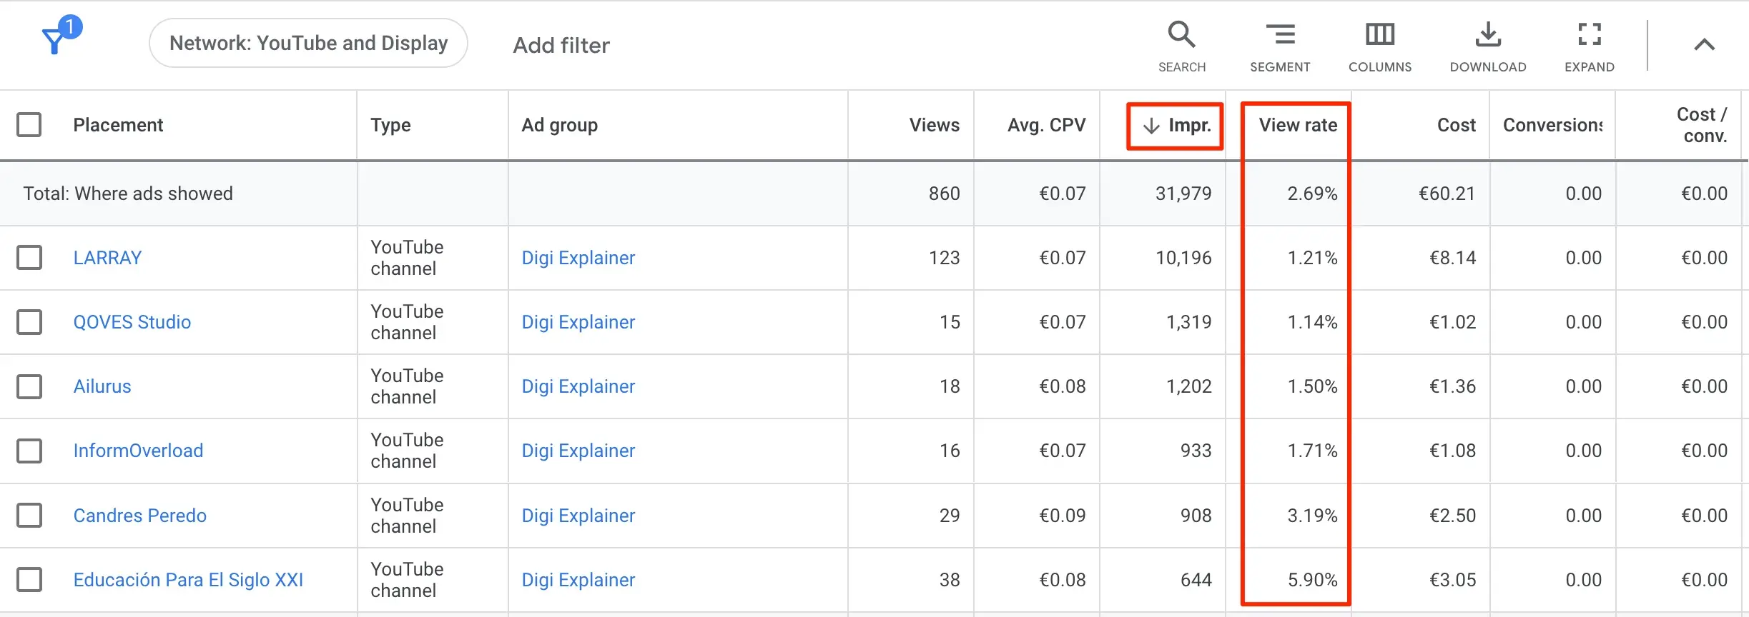1749x617 pixels.
Task: Click the Add filter field
Action: [x=561, y=46]
